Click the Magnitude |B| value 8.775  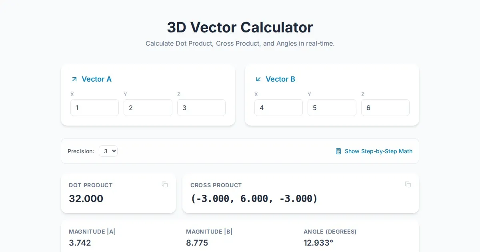click(x=197, y=243)
